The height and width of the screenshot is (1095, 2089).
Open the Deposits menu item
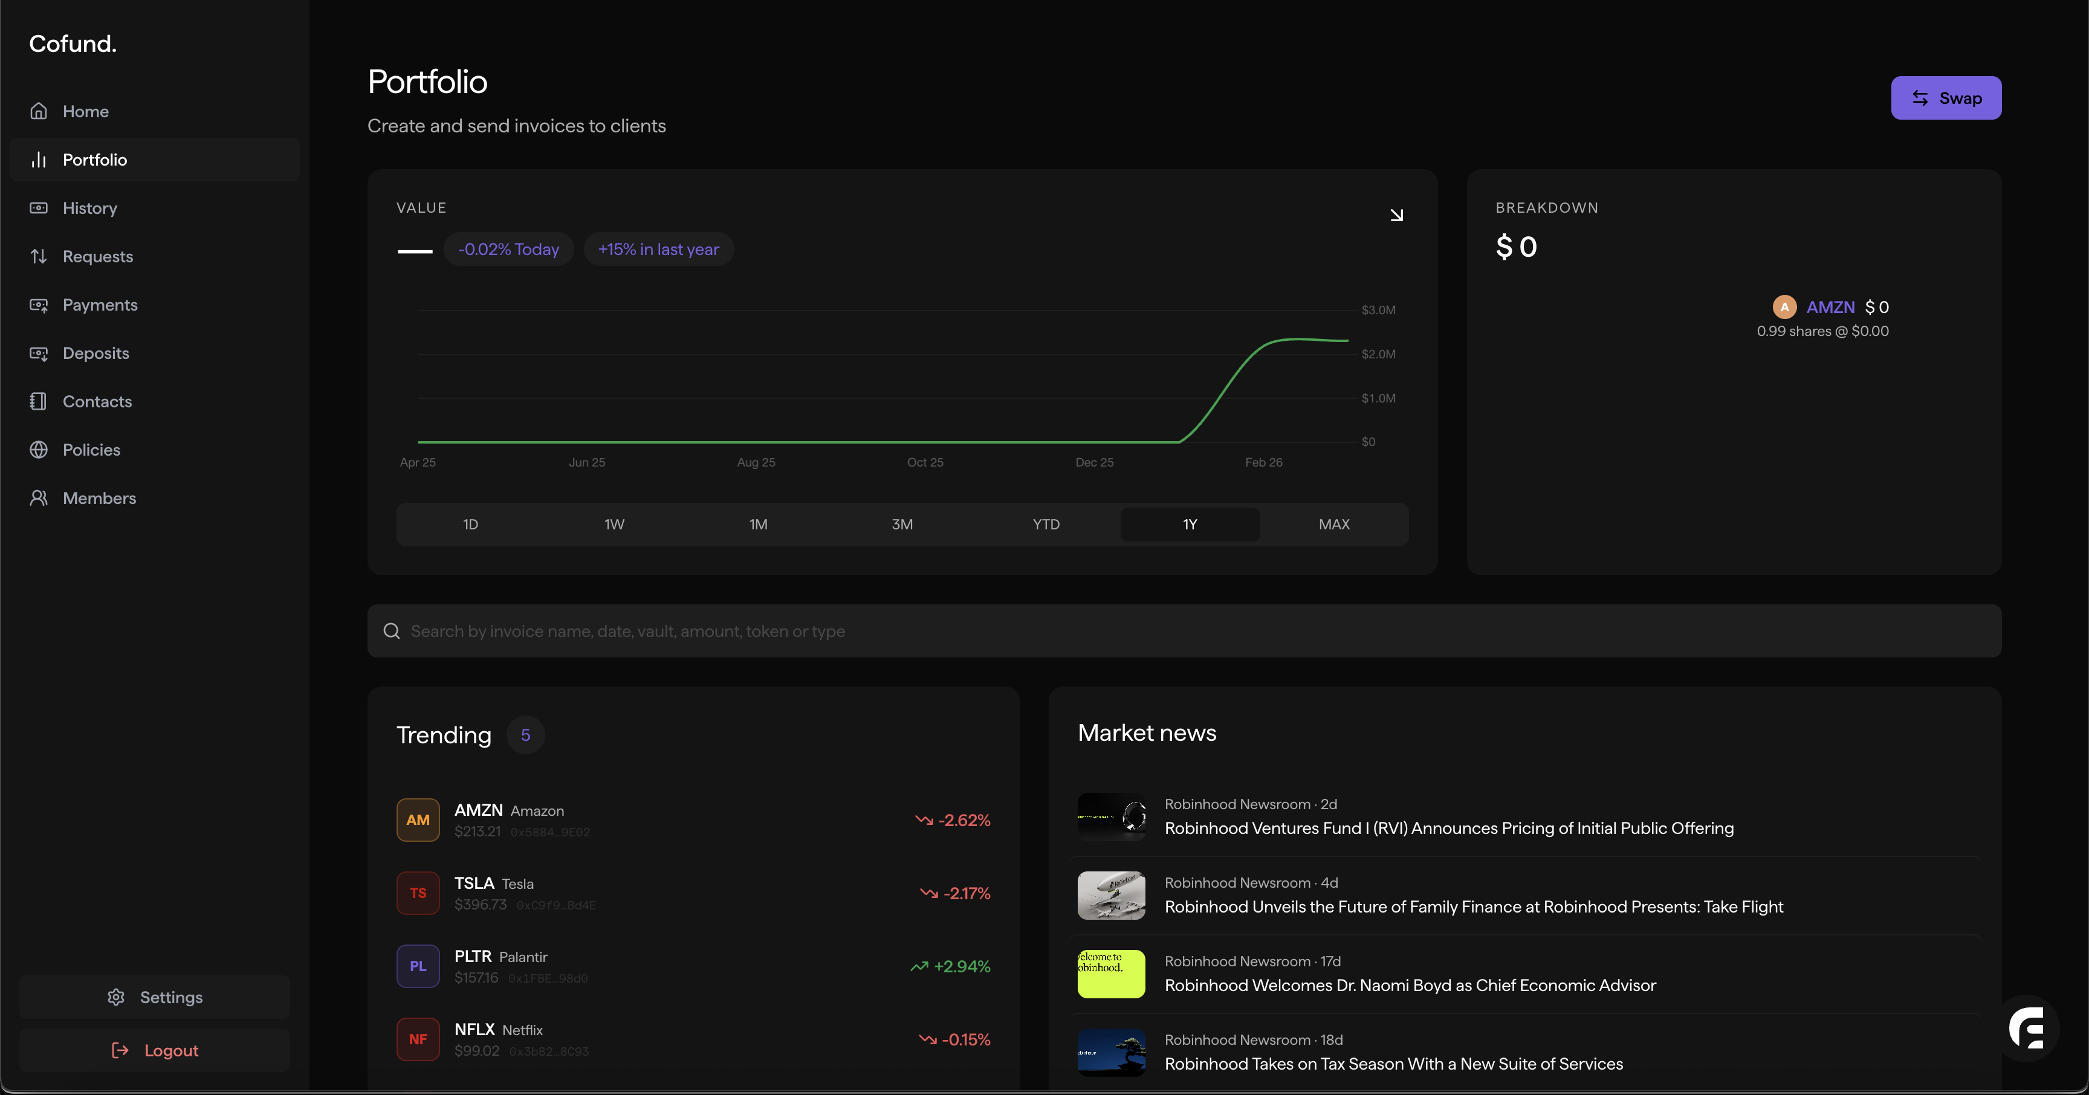coord(96,354)
